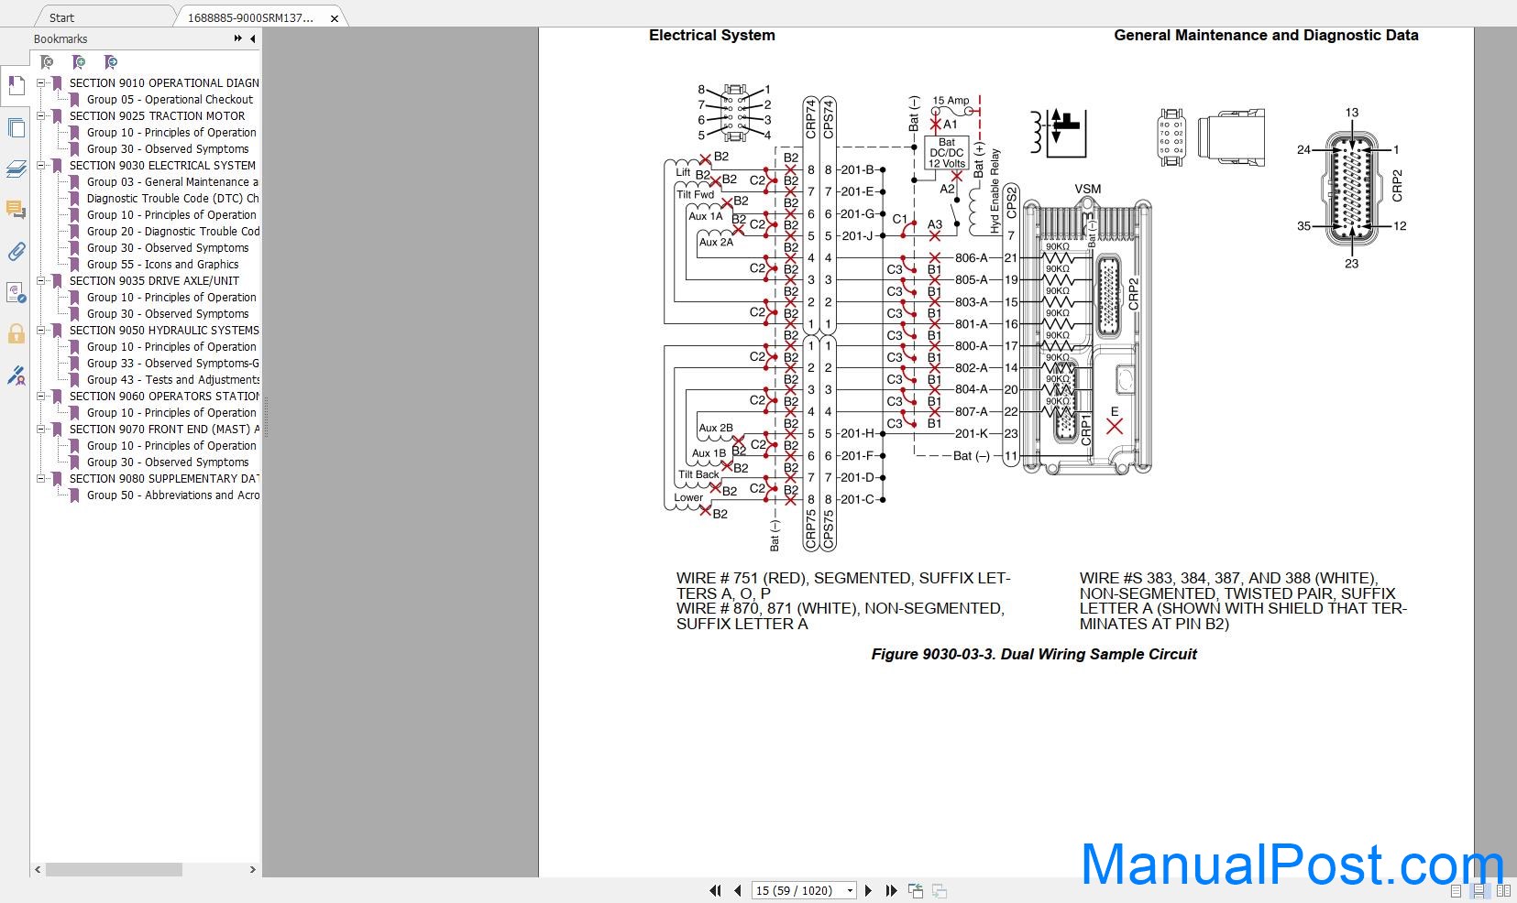Switch to continuous page layout
Screen dimensions: 1517x903
pos(1479,891)
